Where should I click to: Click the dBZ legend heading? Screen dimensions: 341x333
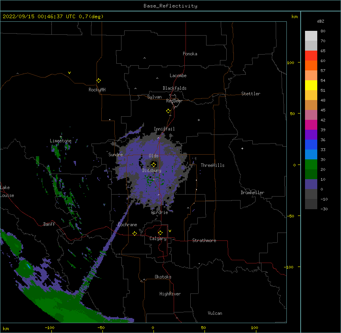320,21
